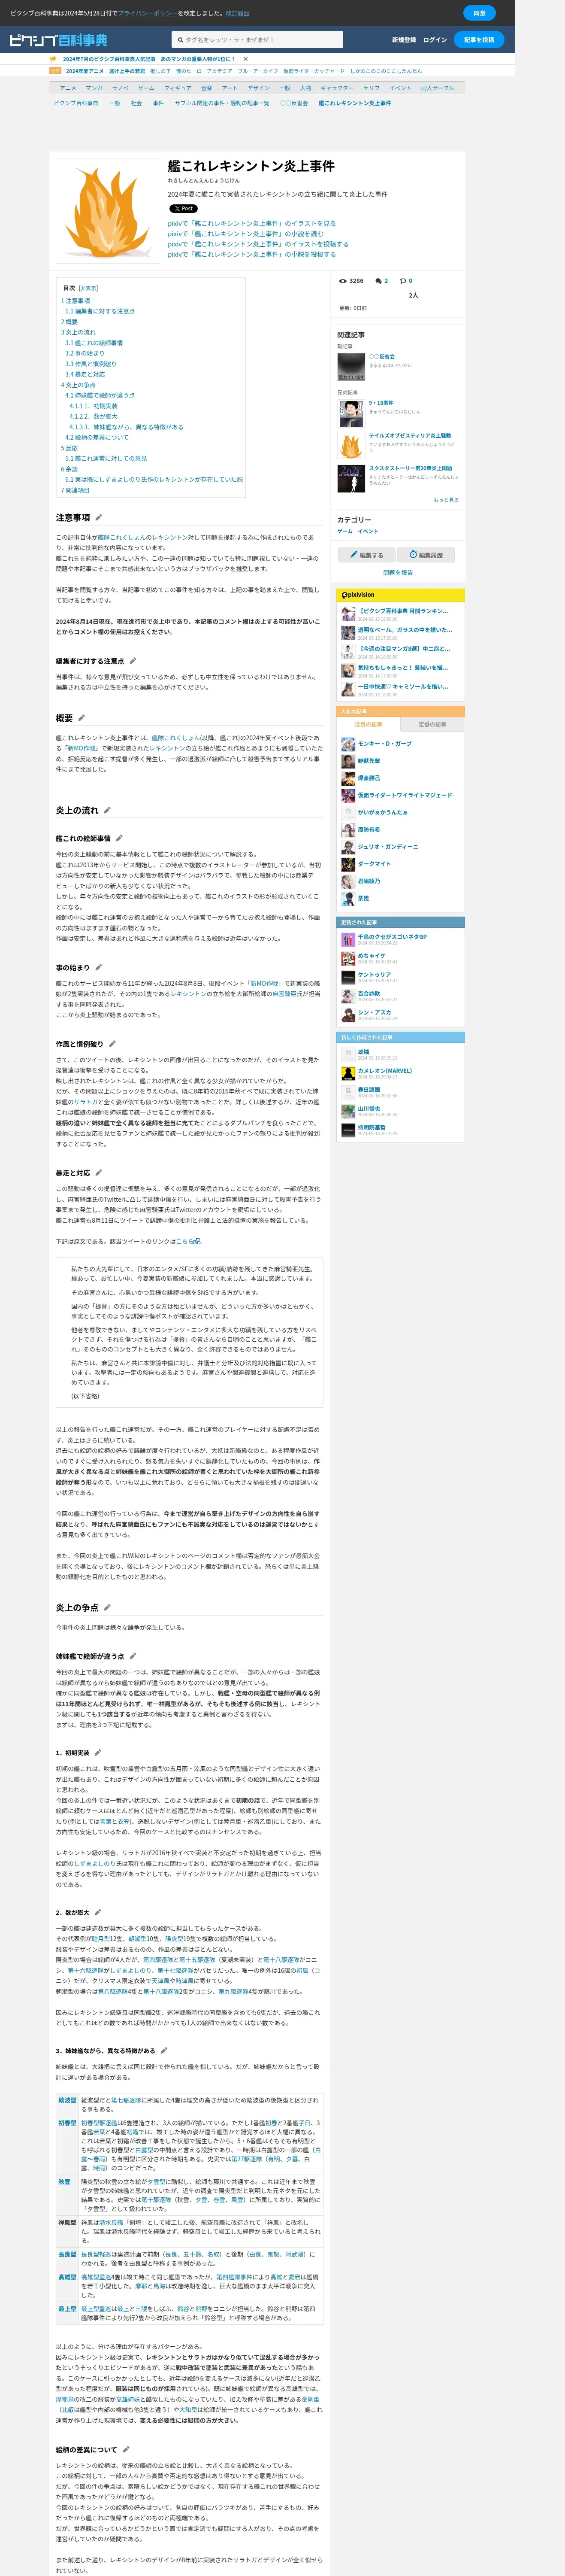Open スクスタストーリー第20章炎上問題 article

(x=410, y=468)
